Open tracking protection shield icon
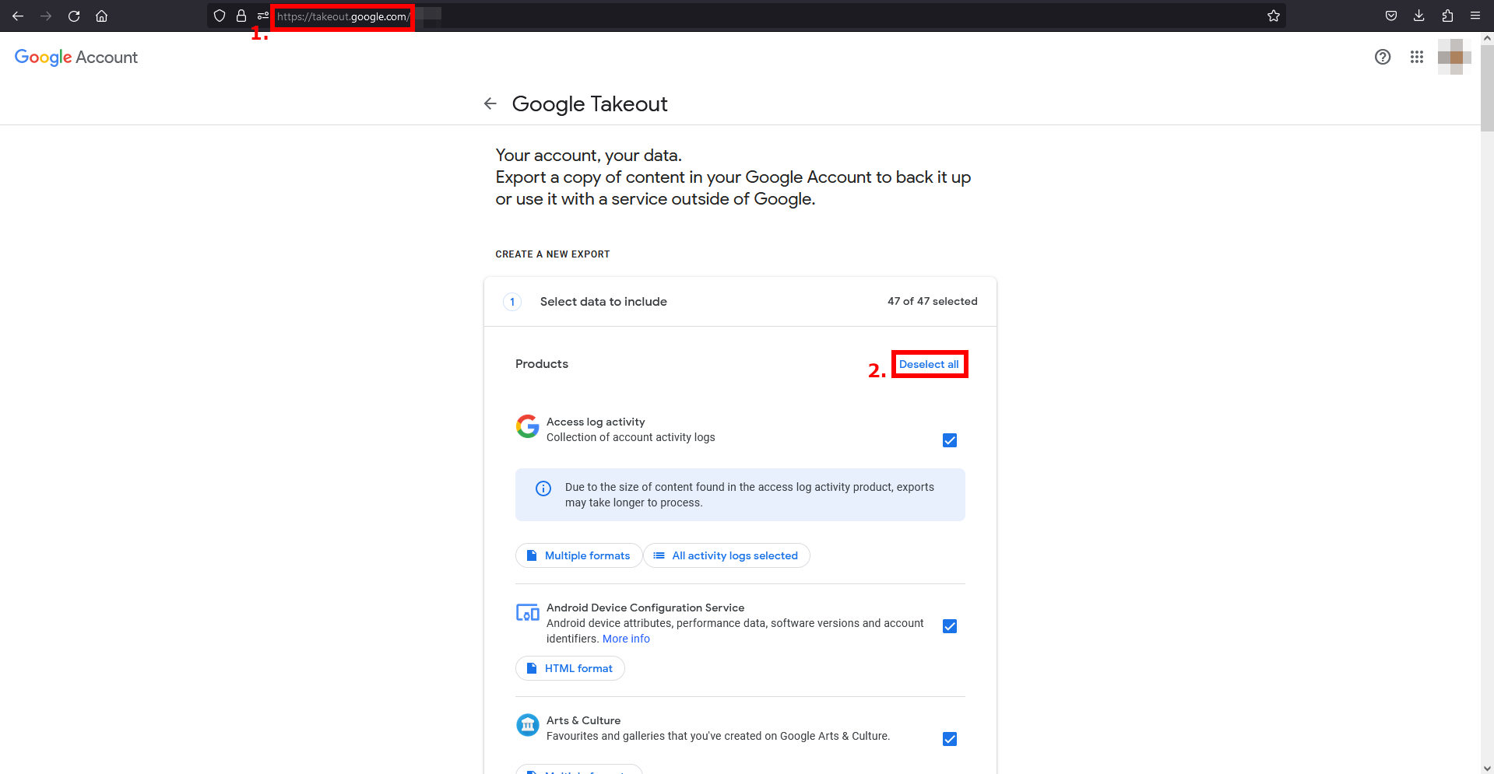The width and height of the screenshot is (1494, 774). pyautogui.click(x=220, y=16)
